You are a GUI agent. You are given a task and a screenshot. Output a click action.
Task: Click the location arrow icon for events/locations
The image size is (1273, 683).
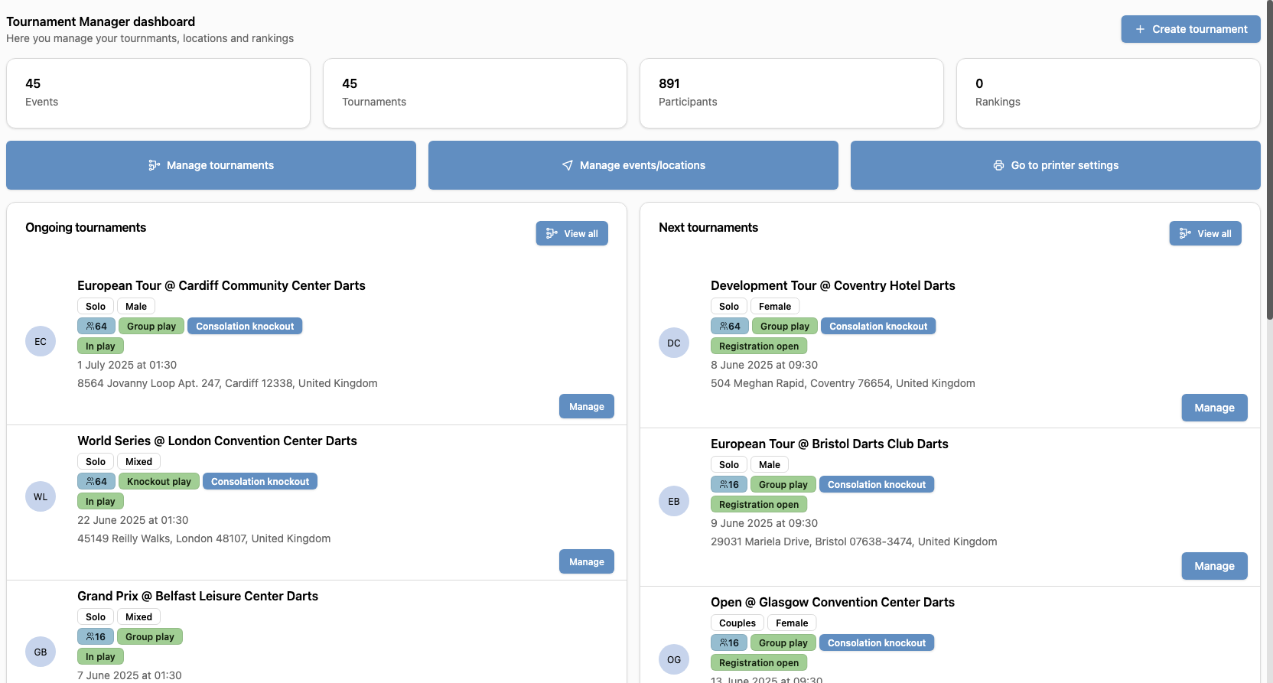click(x=568, y=165)
